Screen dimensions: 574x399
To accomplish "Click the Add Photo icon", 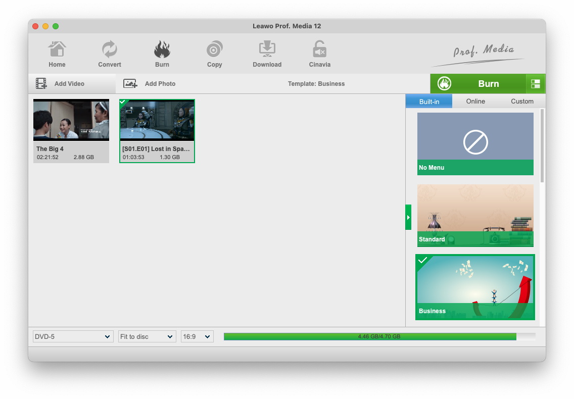I will pos(130,84).
